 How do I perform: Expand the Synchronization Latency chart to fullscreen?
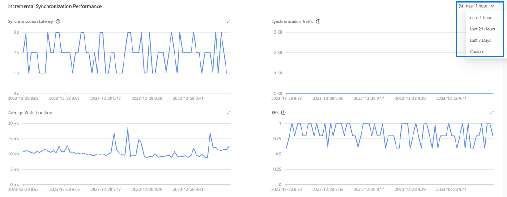(x=229, y=21)
